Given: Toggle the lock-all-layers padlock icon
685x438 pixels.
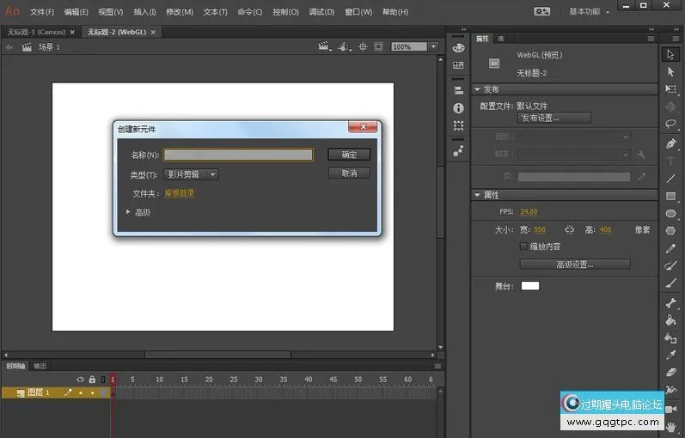Looking at the screenshot, I should (92, 379).
